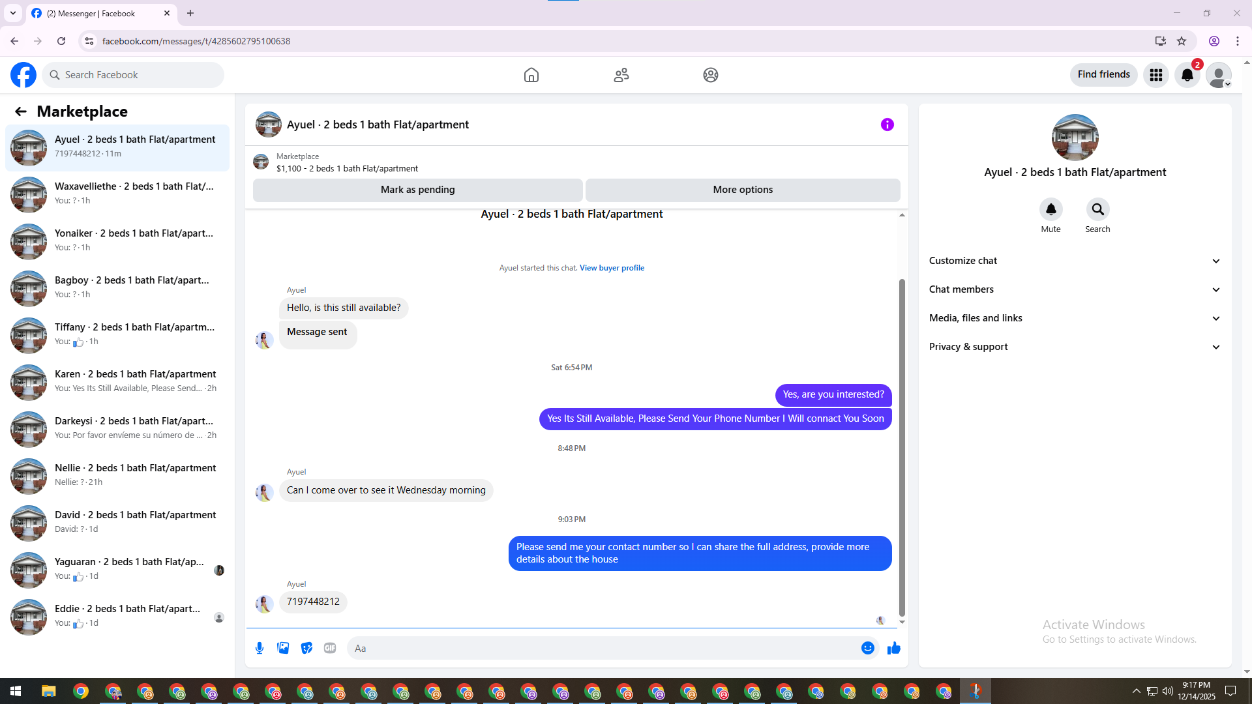Open the Friends tab

point(621,75)
